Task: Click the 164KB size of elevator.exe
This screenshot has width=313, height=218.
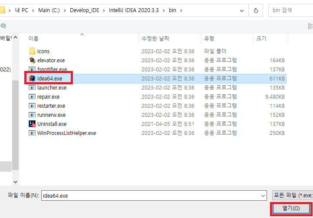Action: (277, 61)
